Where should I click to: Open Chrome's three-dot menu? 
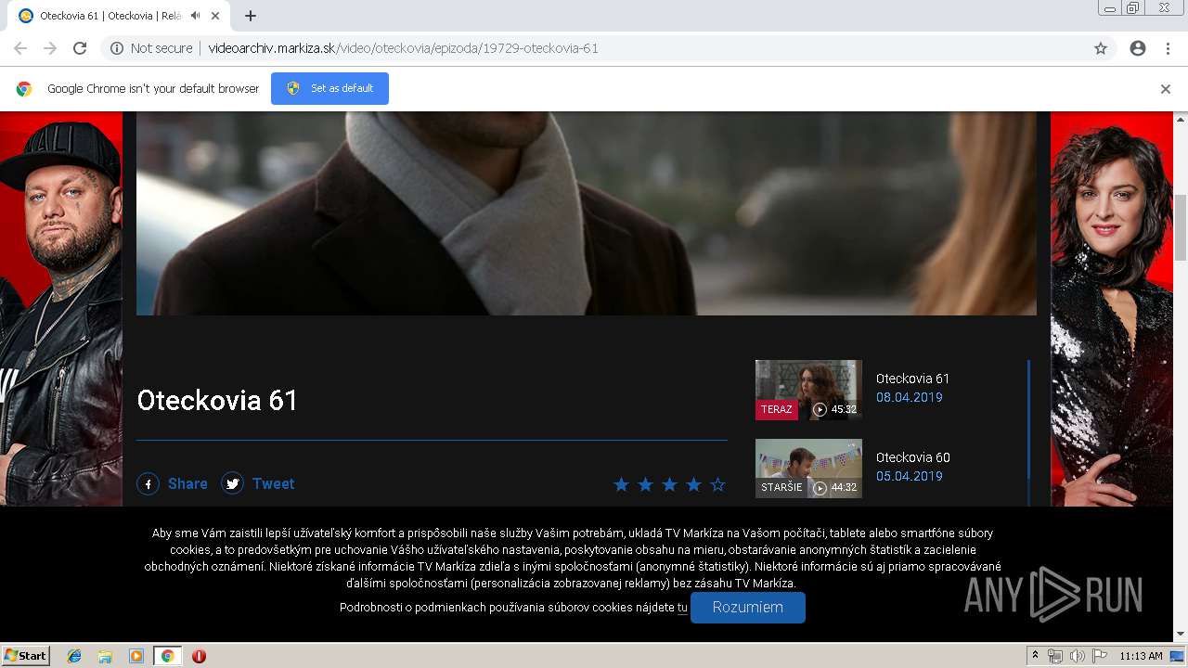tap(1168, 48)
